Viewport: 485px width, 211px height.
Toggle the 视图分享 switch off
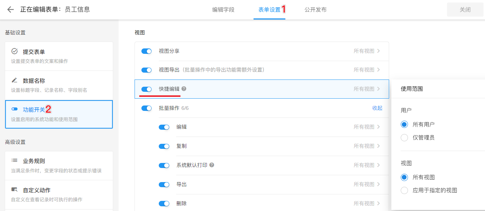pyautogui.click(x=146, y=51)
